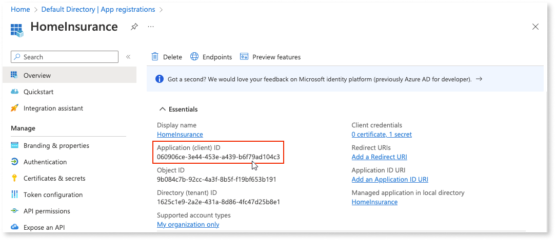Image resolution: width=555 pixels, height=240 pixels.
Task: Open the managed application HomeInsurance link
Action: tap(374, 202)
